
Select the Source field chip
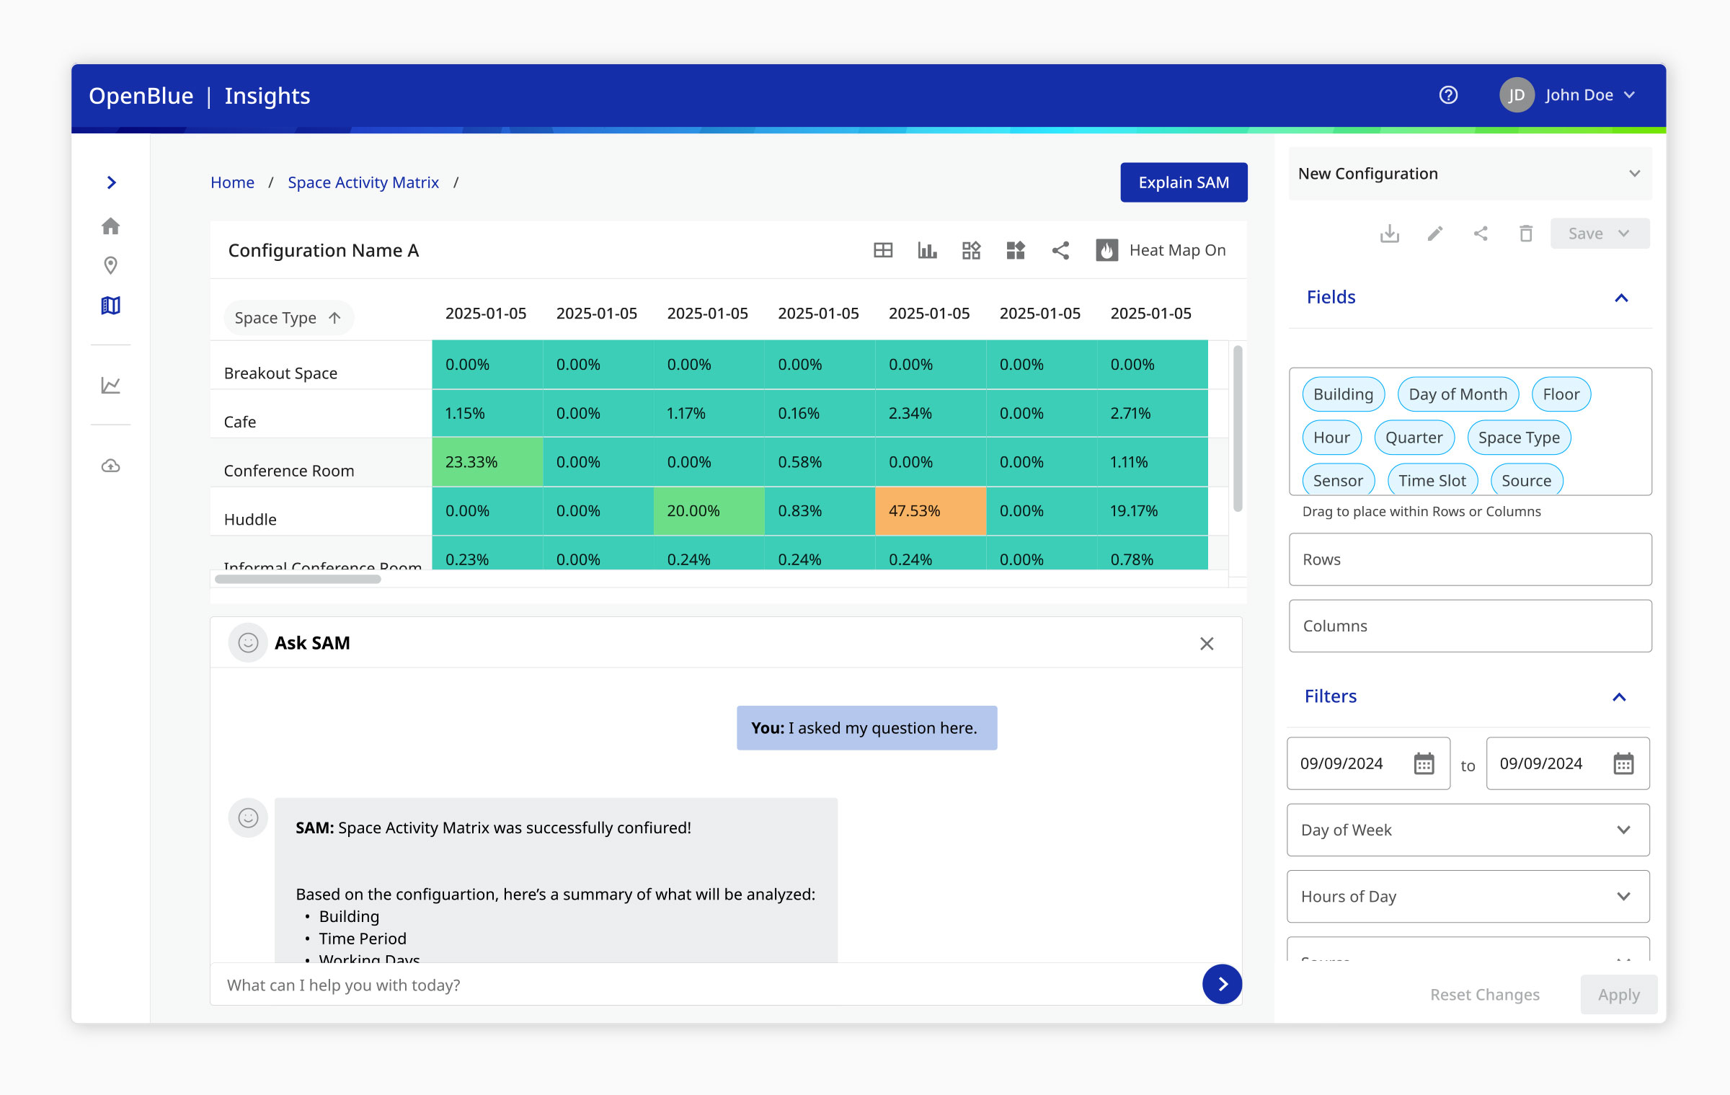(x=1526, y=480)
